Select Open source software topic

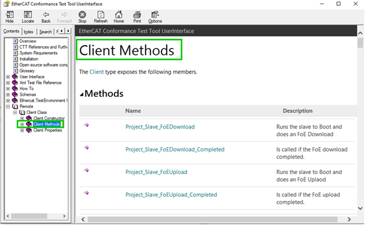(x=43, y=65)
